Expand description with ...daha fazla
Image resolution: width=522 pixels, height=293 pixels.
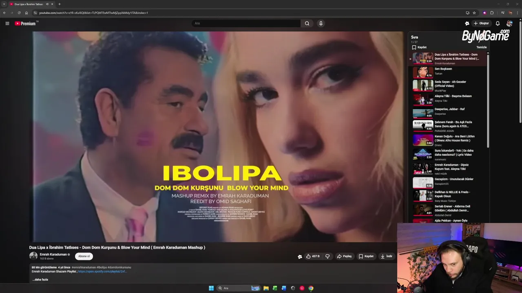coord(40,280)
